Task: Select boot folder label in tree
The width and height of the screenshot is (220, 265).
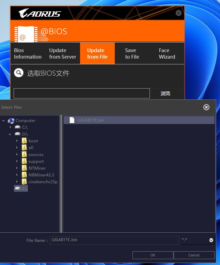Action: pyautogui.click(x=33, y=141)
